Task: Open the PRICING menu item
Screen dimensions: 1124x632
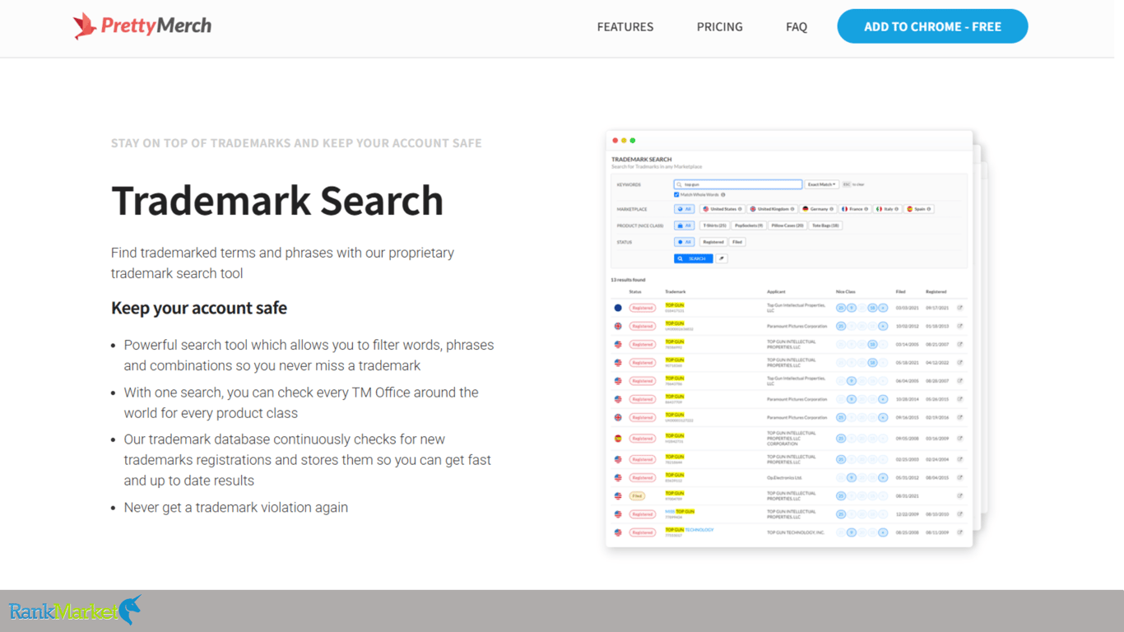Action: click(x=720, y=27)
